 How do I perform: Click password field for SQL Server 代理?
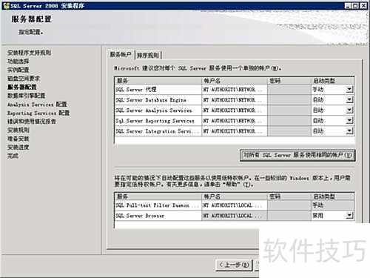click(289, 90)
